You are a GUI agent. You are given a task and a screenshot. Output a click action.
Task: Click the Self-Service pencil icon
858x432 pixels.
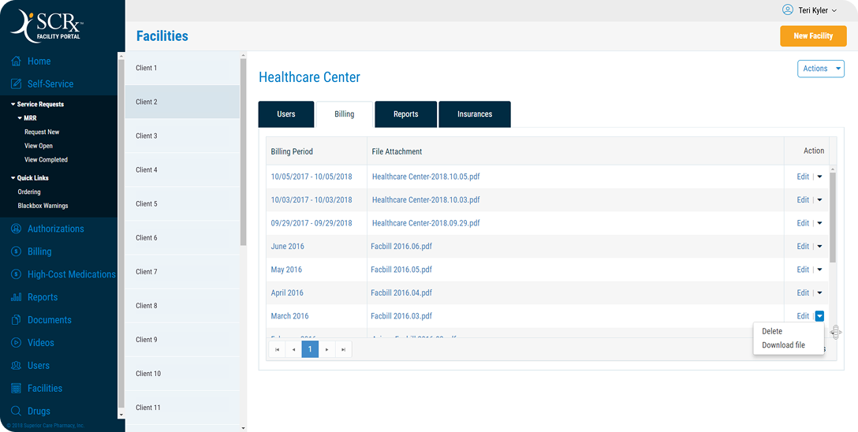pos(17,84)
